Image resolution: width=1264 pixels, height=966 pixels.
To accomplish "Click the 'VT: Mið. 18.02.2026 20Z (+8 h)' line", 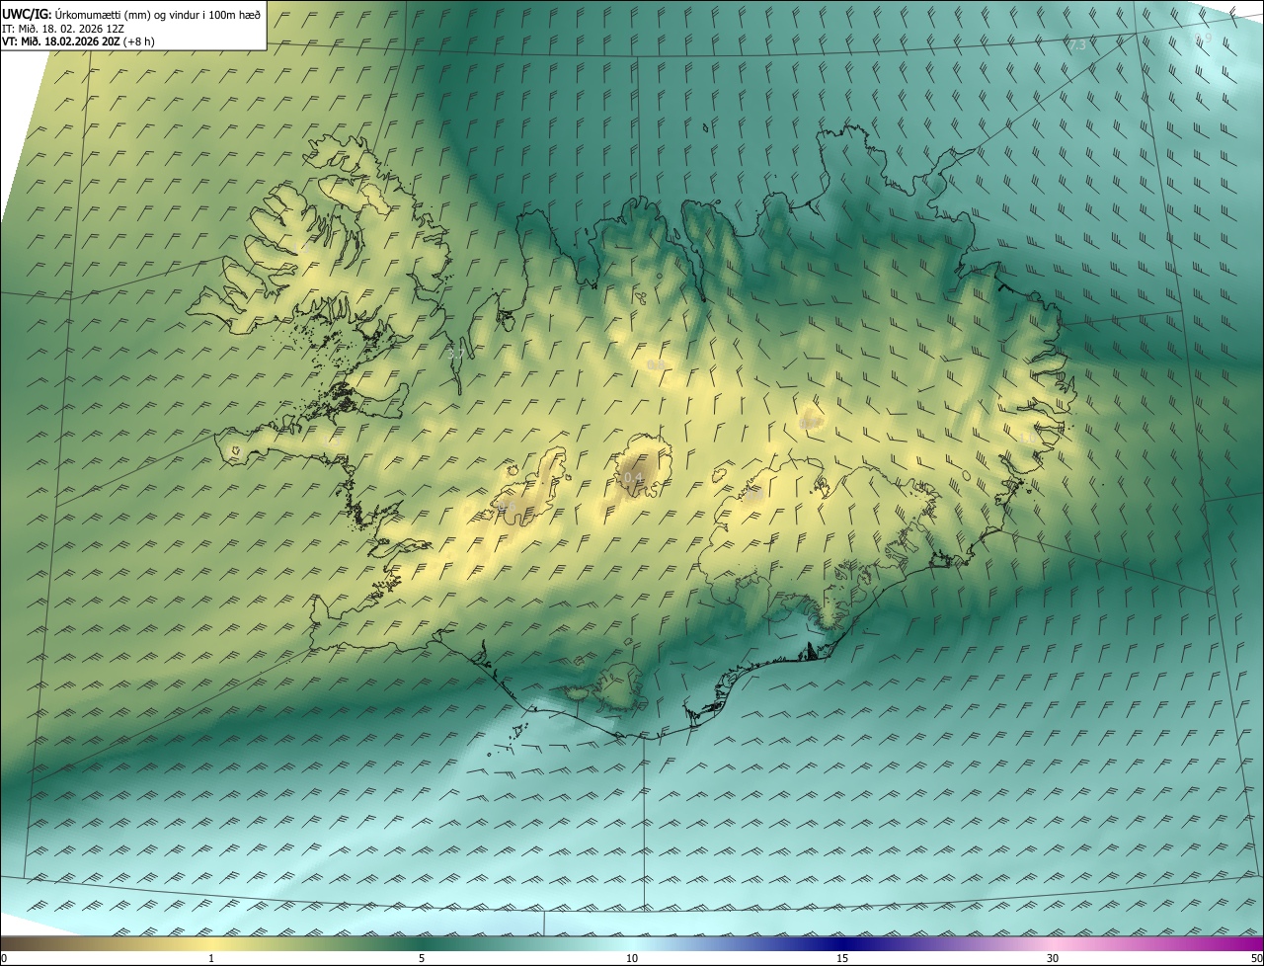I will pos(78,41).
